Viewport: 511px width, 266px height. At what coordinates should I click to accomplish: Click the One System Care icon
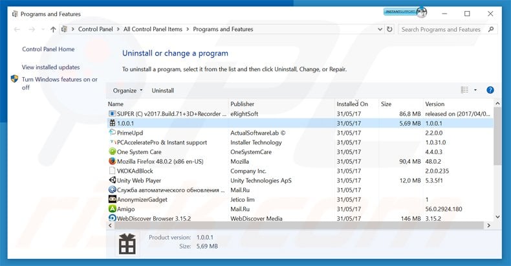point(112,151)
